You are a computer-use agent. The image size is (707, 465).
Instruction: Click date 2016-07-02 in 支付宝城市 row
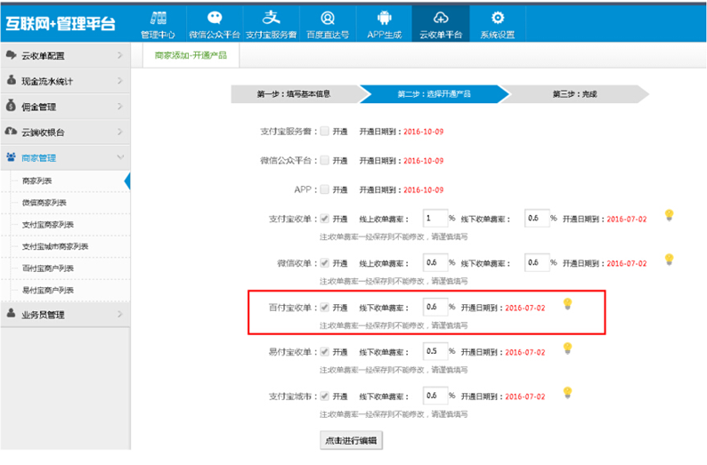pos(525,397)
